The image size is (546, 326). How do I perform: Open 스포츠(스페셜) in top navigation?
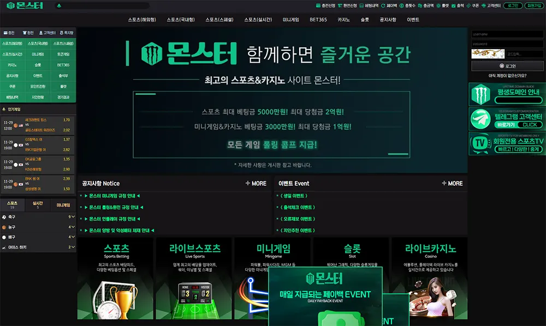coord(219,20)
